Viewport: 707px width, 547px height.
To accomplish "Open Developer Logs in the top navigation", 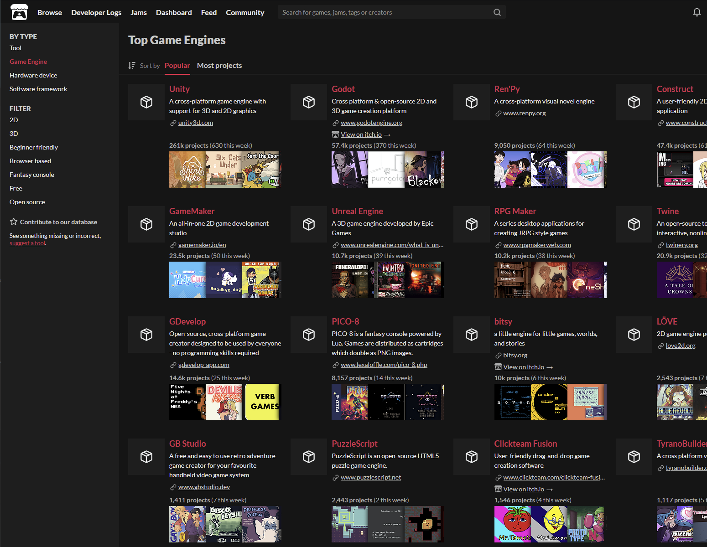I will click(x=96, y=12).
